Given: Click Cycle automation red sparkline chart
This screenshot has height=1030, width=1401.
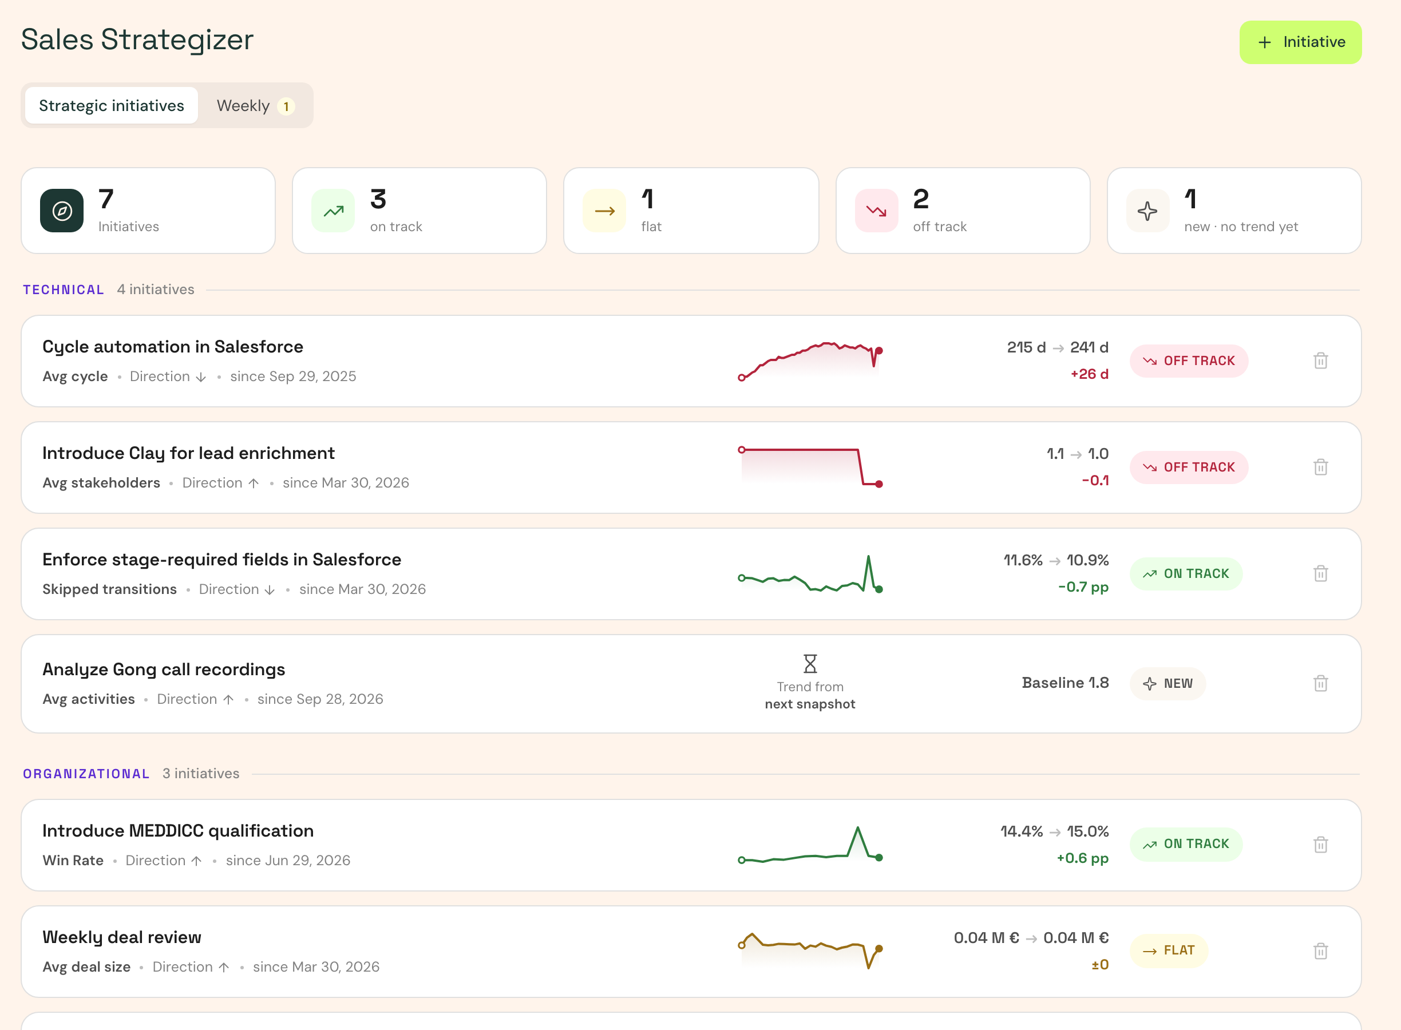Looking at the screenshot, I should 810,360.
